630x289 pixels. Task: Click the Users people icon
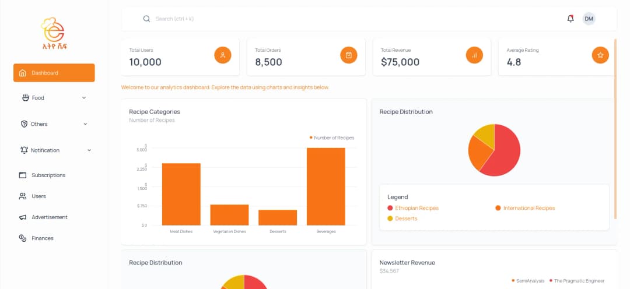[x=23, y=196]
